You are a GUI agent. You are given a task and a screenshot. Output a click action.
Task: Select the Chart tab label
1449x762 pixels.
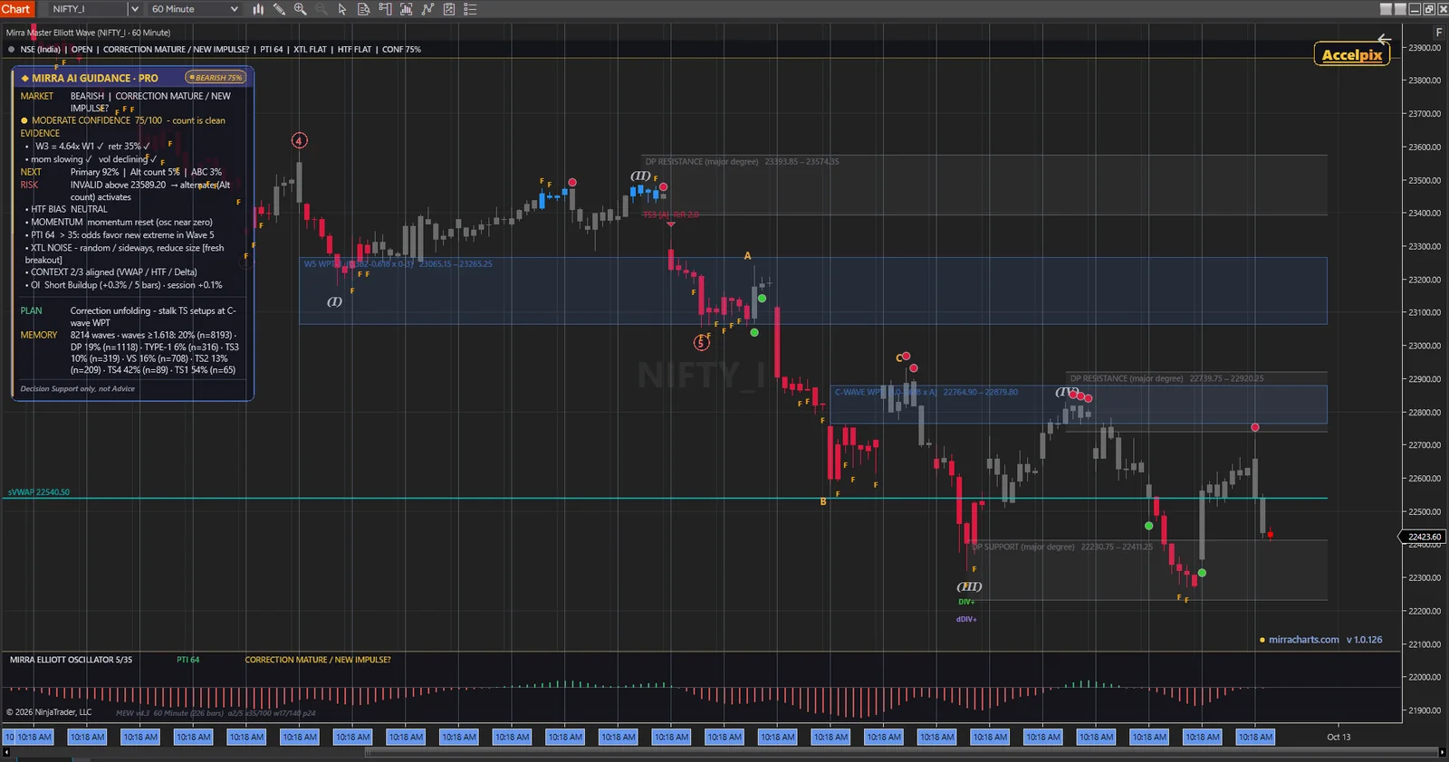coord(16,9)
